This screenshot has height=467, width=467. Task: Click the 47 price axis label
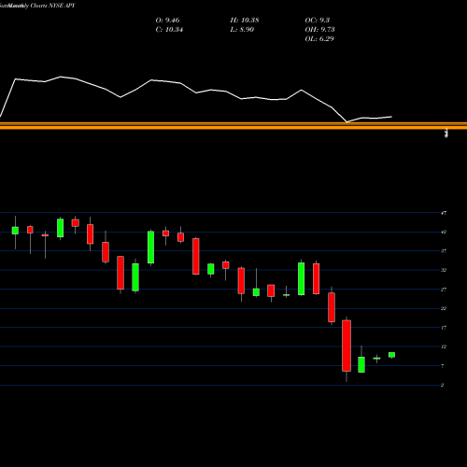[444, 213]
